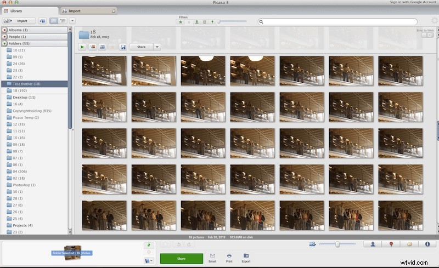Create a photo collage from folder
This screenshot has height=268, width=439.
coord(92,47)
